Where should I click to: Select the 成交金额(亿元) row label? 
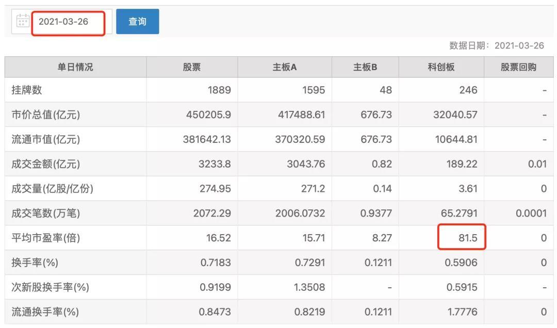tap(46, 164)
